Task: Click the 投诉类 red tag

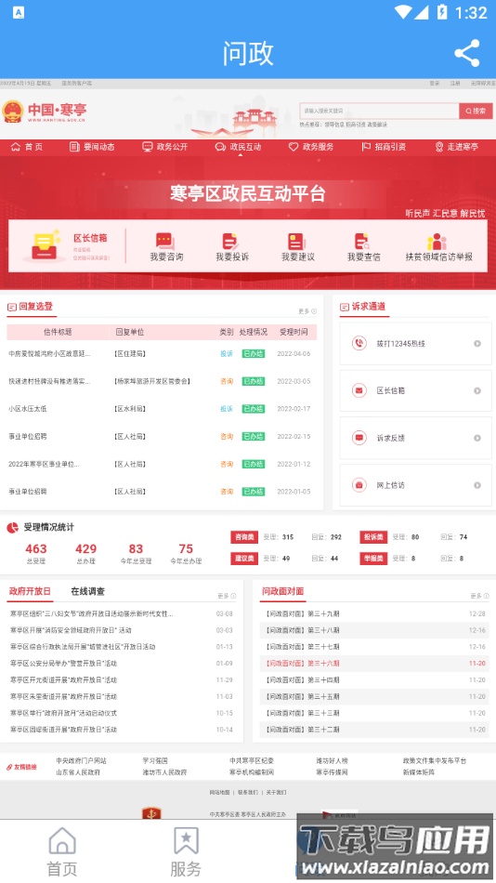Action: click(x=373, y=537)
